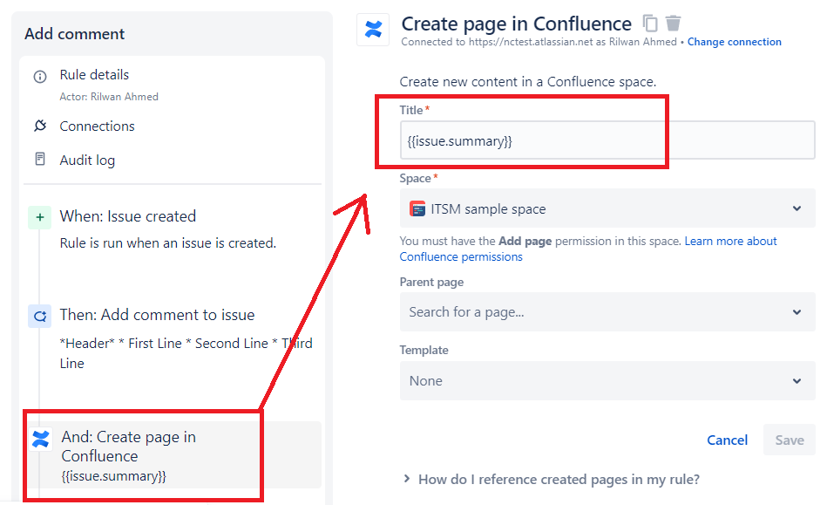Click the green plus trigger icon
Screen dimensions: 827x505
pyautogui.click(x=39, y=217)
